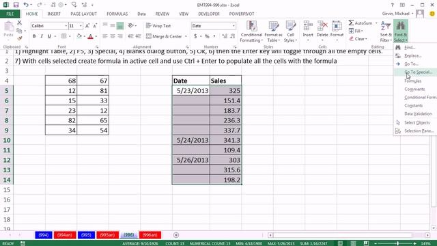Screen dimensions: 437x246
Task: Click the Cut scissors icon
Action: pyautogui.click(x=19, y=23)
